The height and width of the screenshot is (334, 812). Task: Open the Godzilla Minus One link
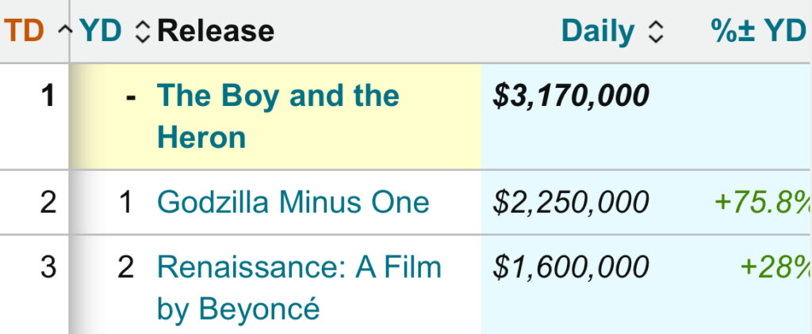[293, 202]
